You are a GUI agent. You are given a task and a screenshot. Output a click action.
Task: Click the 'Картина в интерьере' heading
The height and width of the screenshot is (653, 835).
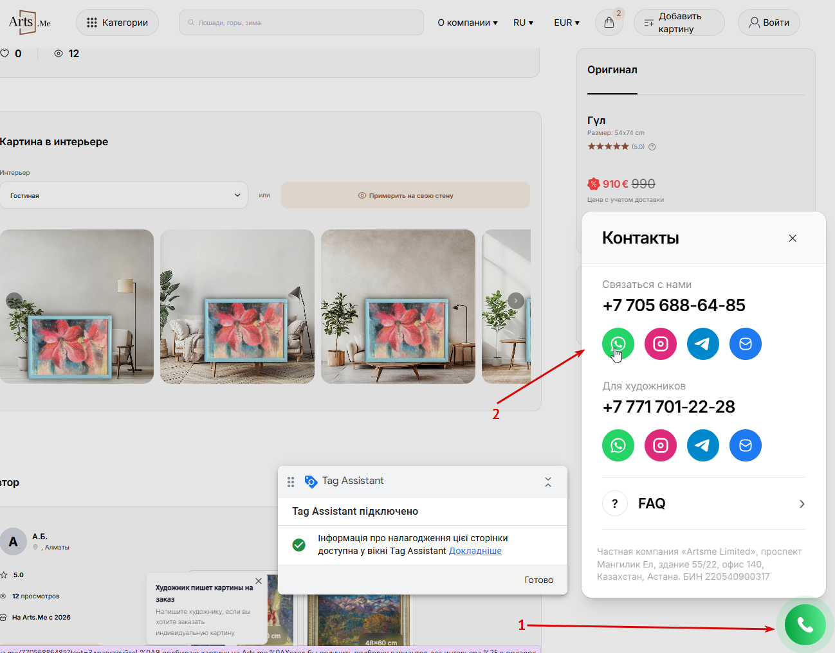tap(54, 142)
